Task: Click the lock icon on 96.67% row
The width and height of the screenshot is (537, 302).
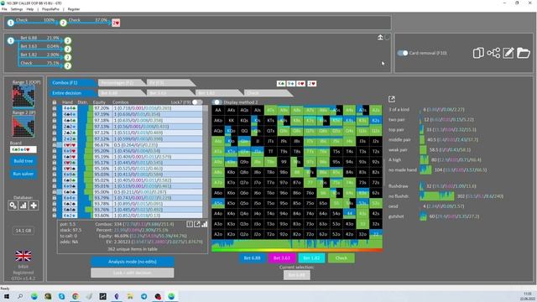Action: click(55, 144)
